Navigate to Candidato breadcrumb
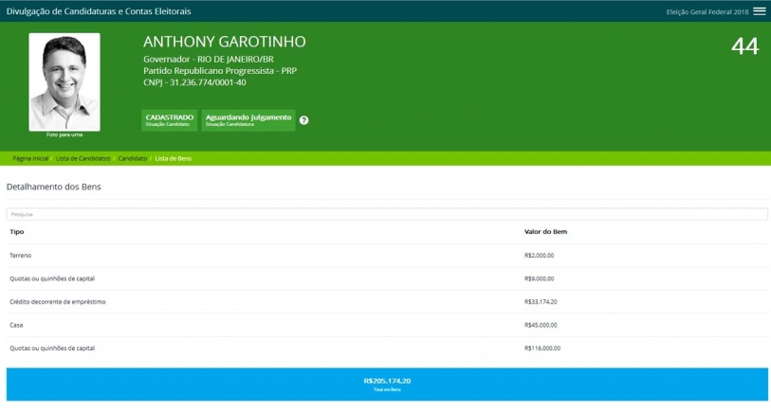Screen dimensions: 771x412 coord(132,158)
